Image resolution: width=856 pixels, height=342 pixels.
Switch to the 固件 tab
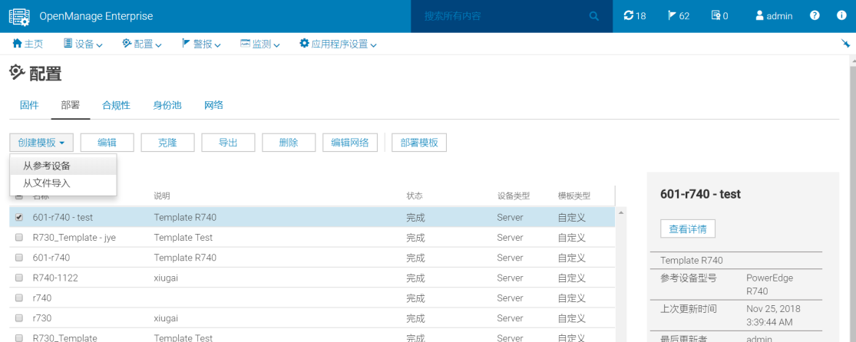[29, 105]
